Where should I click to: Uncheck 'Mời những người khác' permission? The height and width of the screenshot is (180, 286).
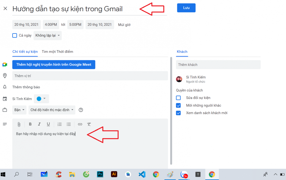178,105
